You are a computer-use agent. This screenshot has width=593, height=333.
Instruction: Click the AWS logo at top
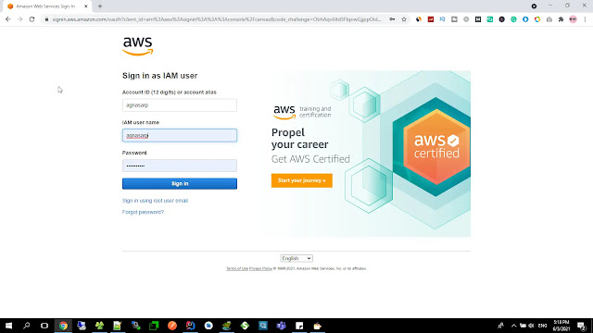tap(138, 46)
